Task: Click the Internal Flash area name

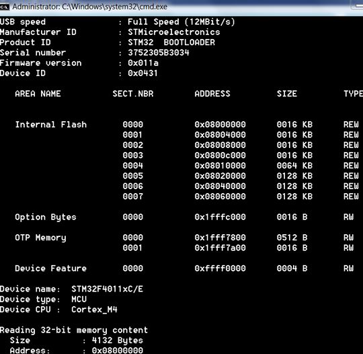Action: tap(51, 125)
